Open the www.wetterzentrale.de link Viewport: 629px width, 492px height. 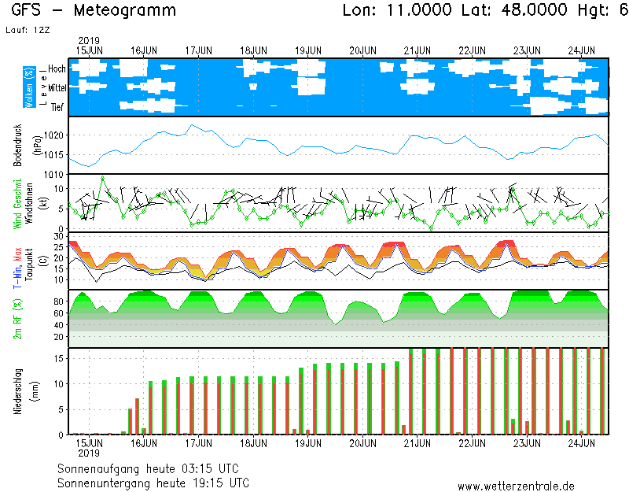tap(515, 486)
